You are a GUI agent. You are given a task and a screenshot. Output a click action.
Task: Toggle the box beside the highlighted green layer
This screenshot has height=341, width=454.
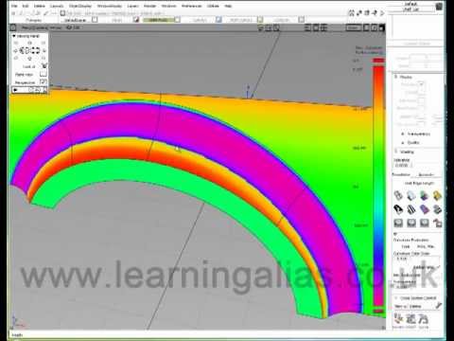[x=177, y=20]
